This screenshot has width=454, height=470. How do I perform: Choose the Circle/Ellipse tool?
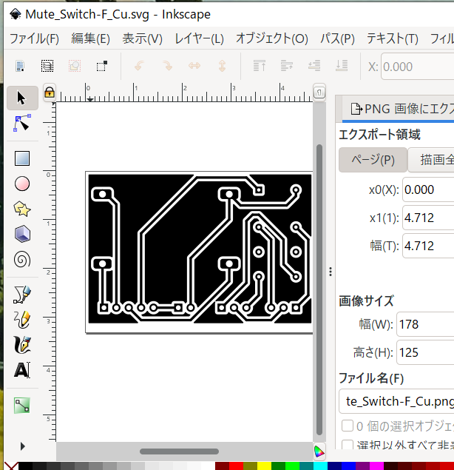(x=22, y=184)
